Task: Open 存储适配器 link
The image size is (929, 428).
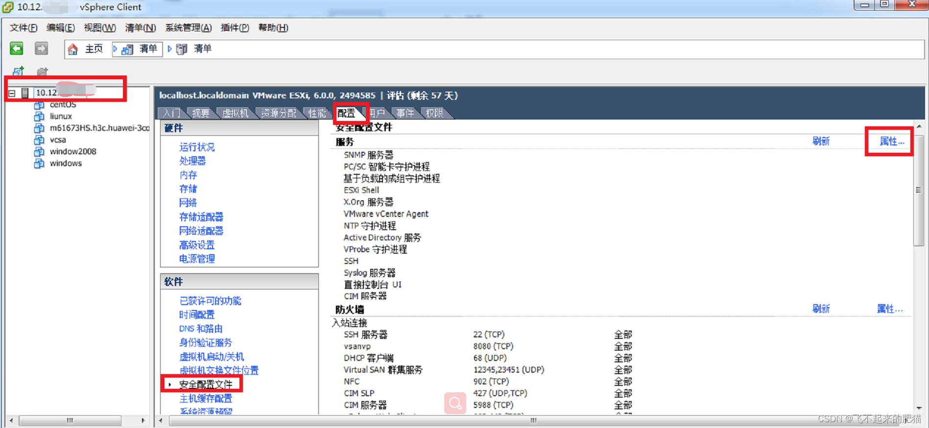Action: pos(201,217)
